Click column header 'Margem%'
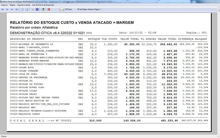The image size is (220, 138). coord(201,39)
